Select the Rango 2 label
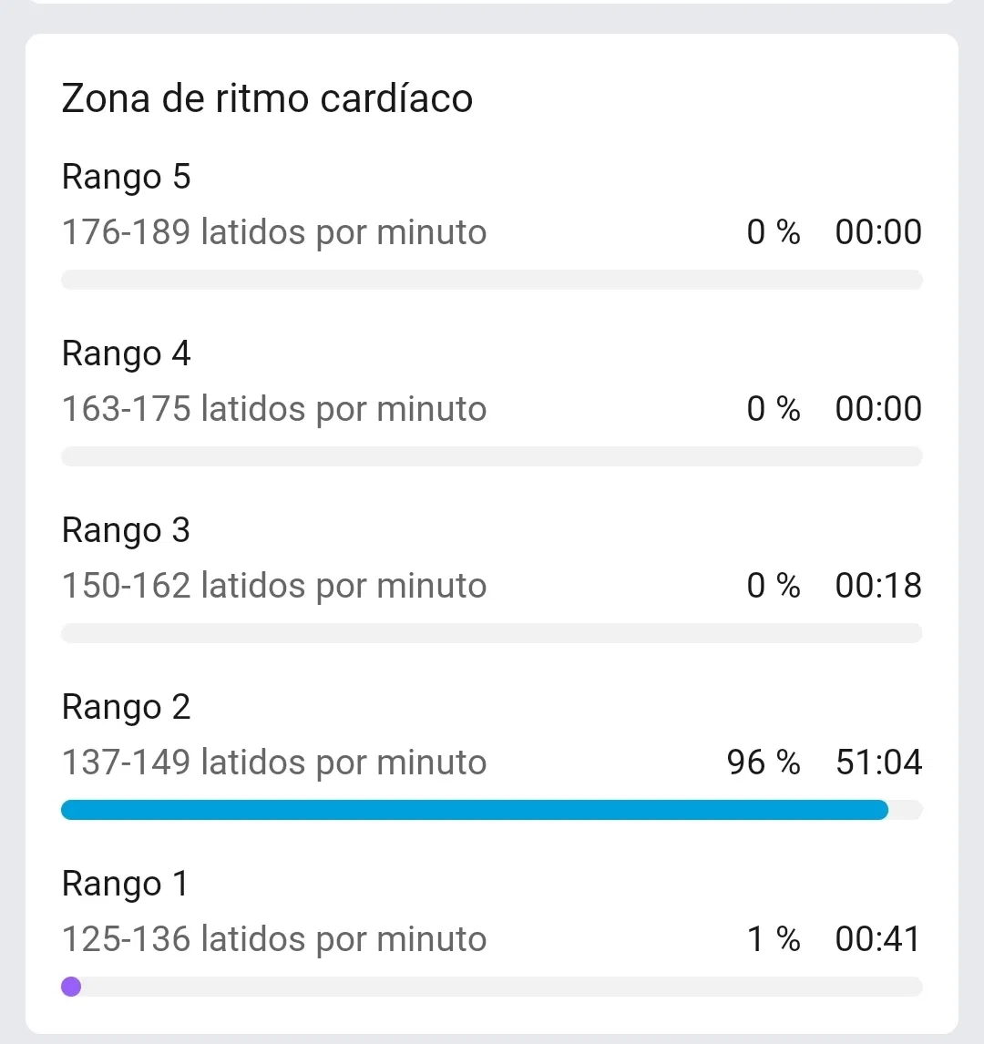 tap(126, 707)
